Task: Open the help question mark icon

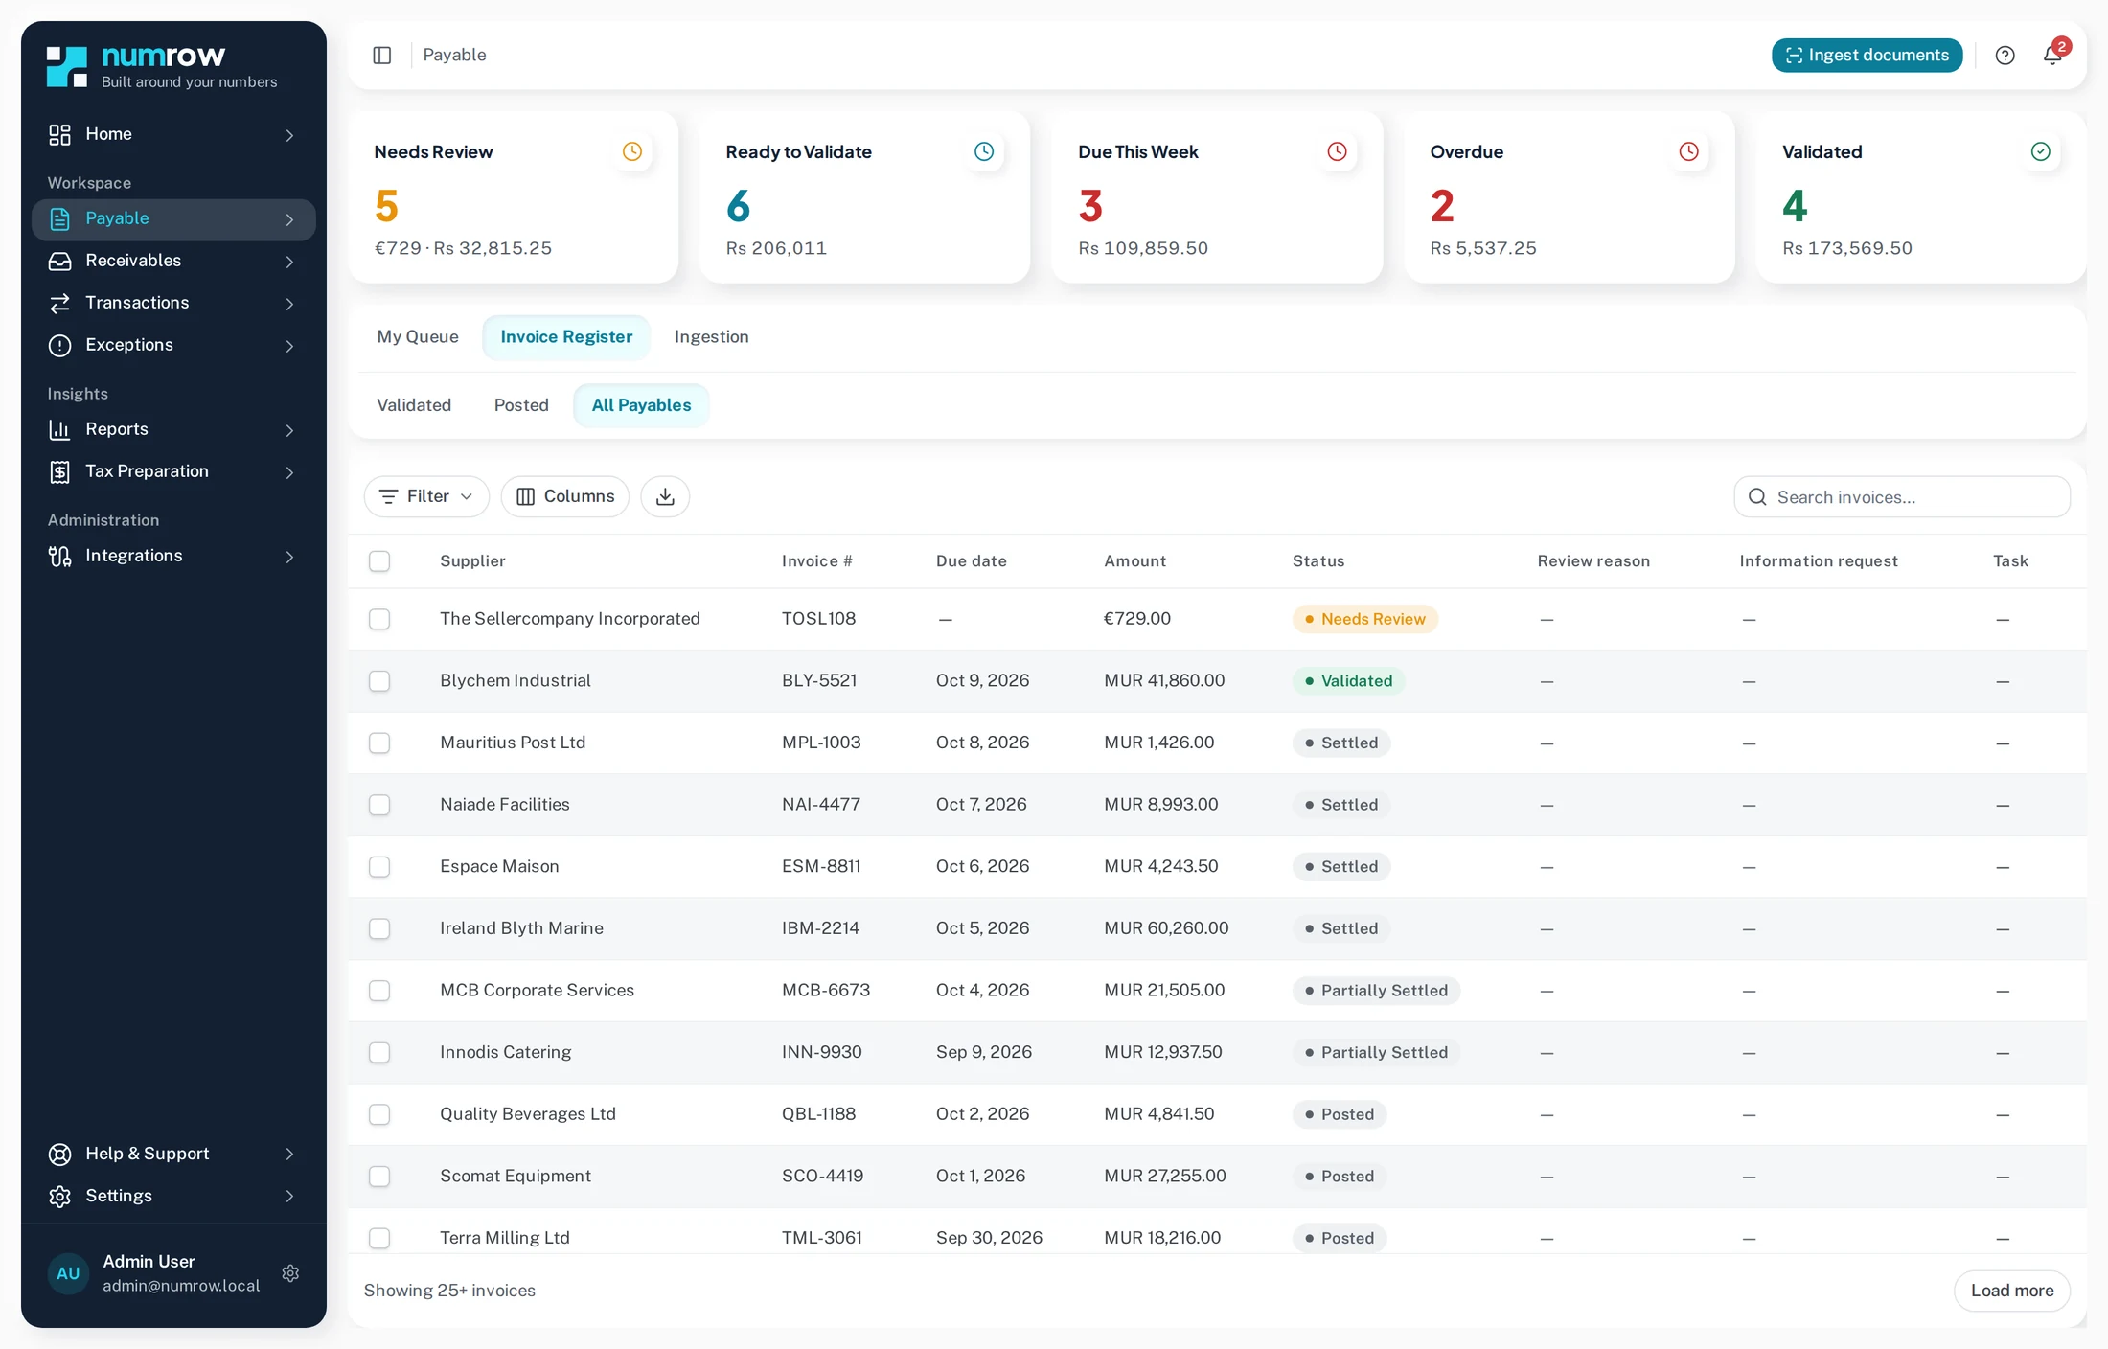Action: 2005,55
